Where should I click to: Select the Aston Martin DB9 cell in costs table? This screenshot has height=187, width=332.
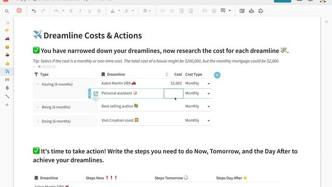pos(131,83)
